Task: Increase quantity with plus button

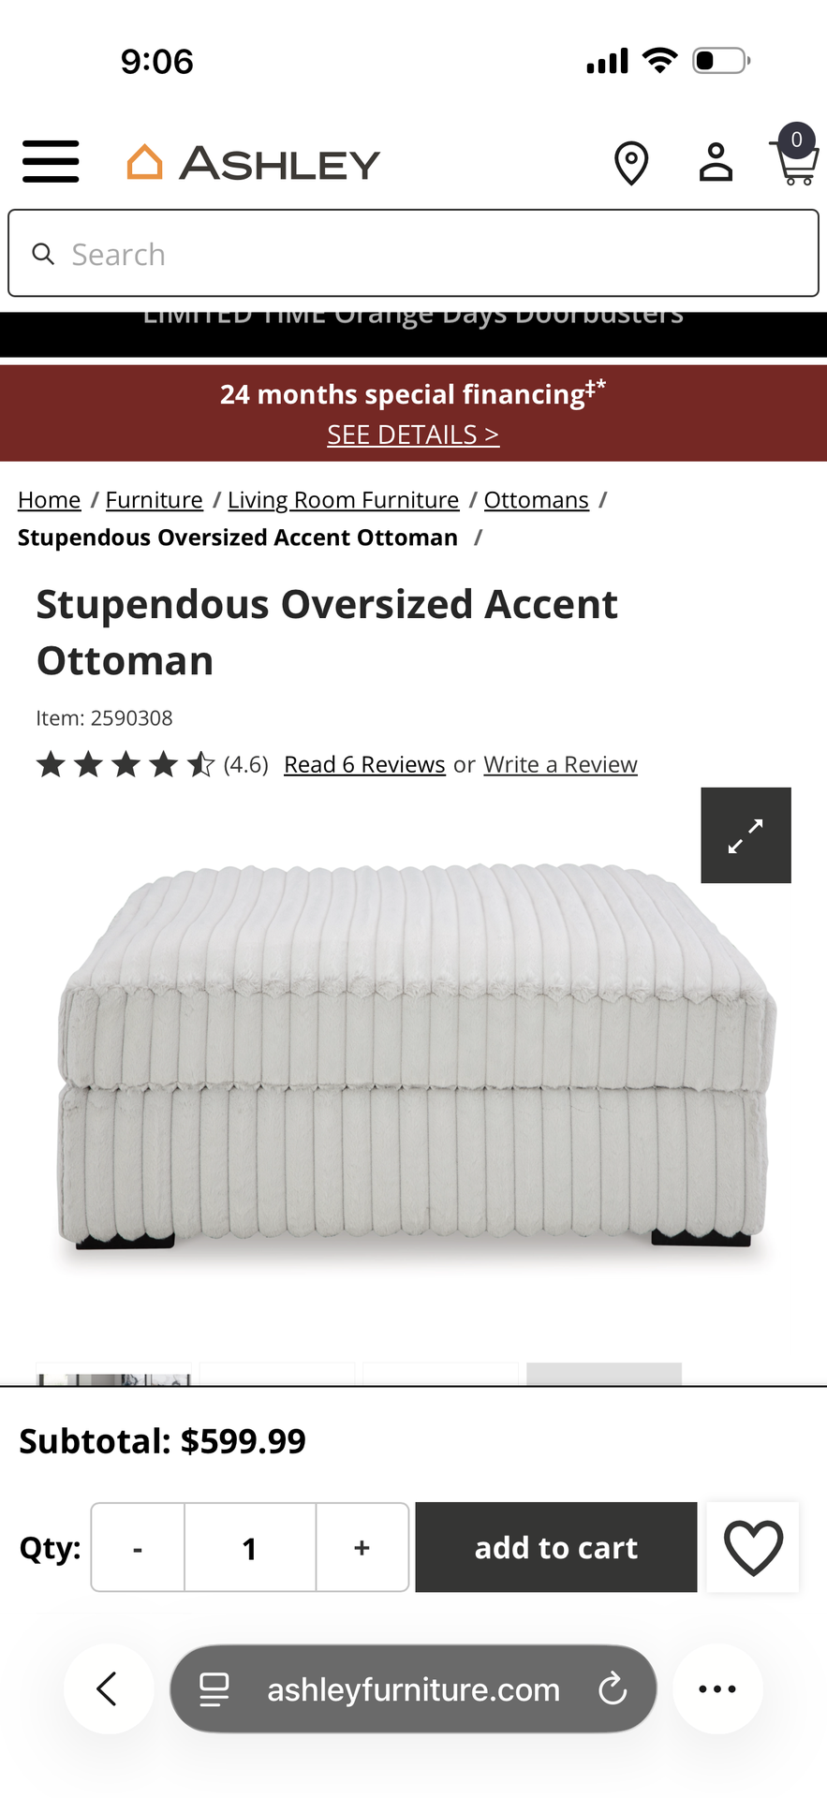Action: [362, 1547]
